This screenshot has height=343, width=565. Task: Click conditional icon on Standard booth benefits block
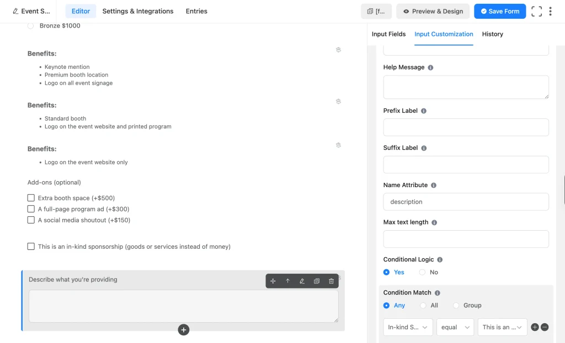coord(338,102)
